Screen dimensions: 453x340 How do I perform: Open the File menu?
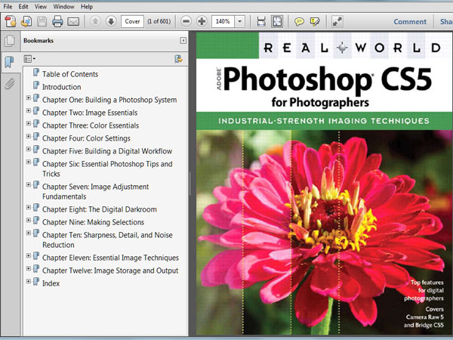click(x=8, y=6)
